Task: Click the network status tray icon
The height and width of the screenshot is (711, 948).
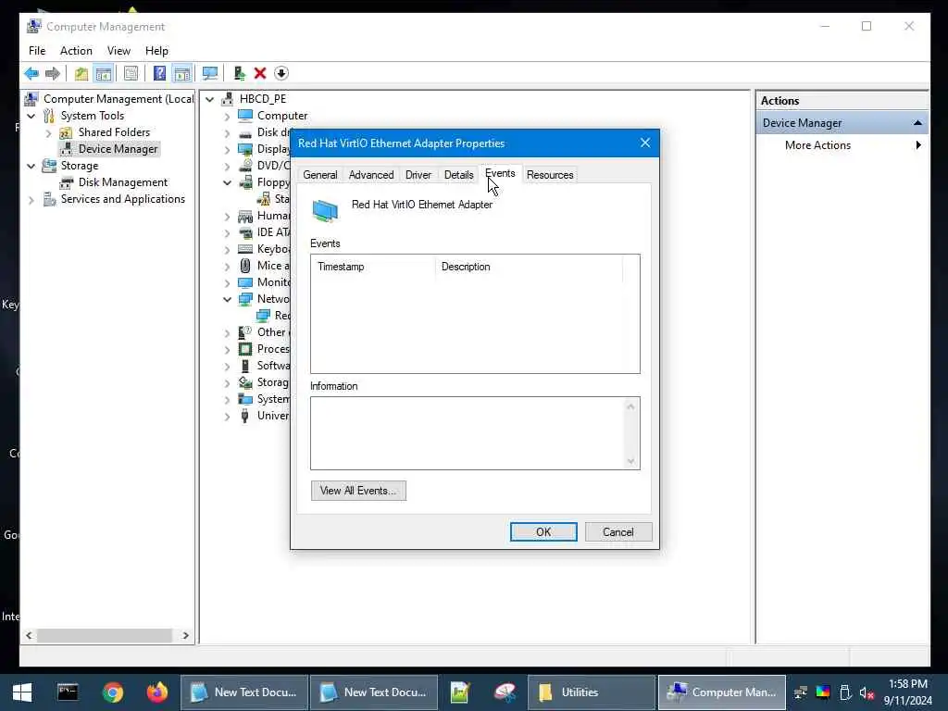Action: click(x=801, y=692)
